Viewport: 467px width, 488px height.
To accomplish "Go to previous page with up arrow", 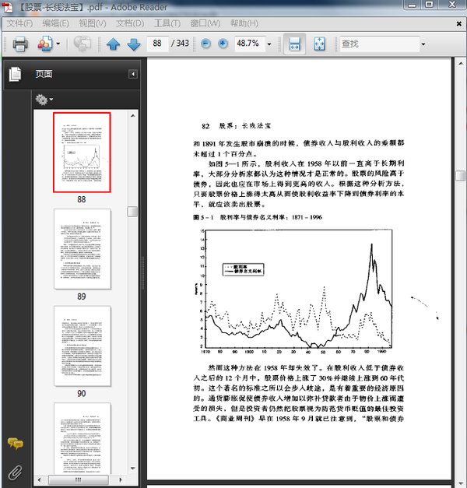I will [x=114, y=44].
